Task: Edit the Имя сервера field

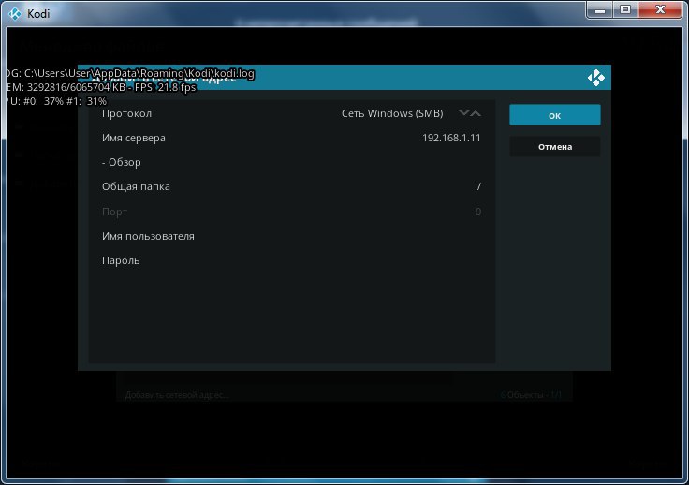Action: click(x=292, y=138)
